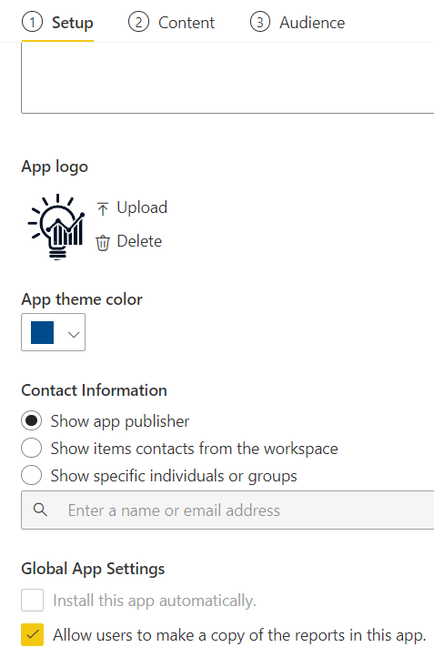
Task: Click the upload arrow icon
Action: click(x=103, y=208)
